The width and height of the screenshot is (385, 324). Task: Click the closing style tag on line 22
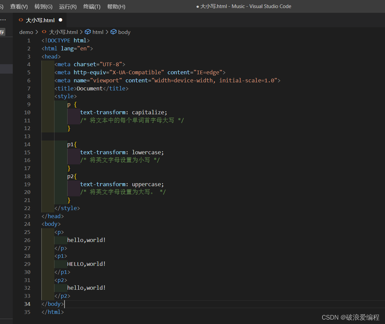tap(67, 208)
